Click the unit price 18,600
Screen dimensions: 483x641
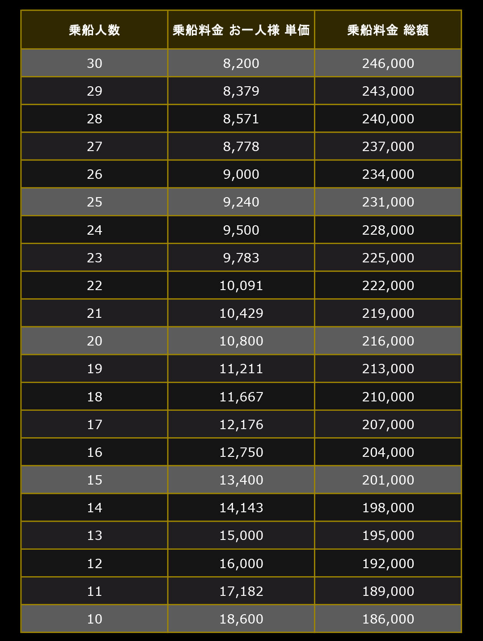tap(241, 619)
